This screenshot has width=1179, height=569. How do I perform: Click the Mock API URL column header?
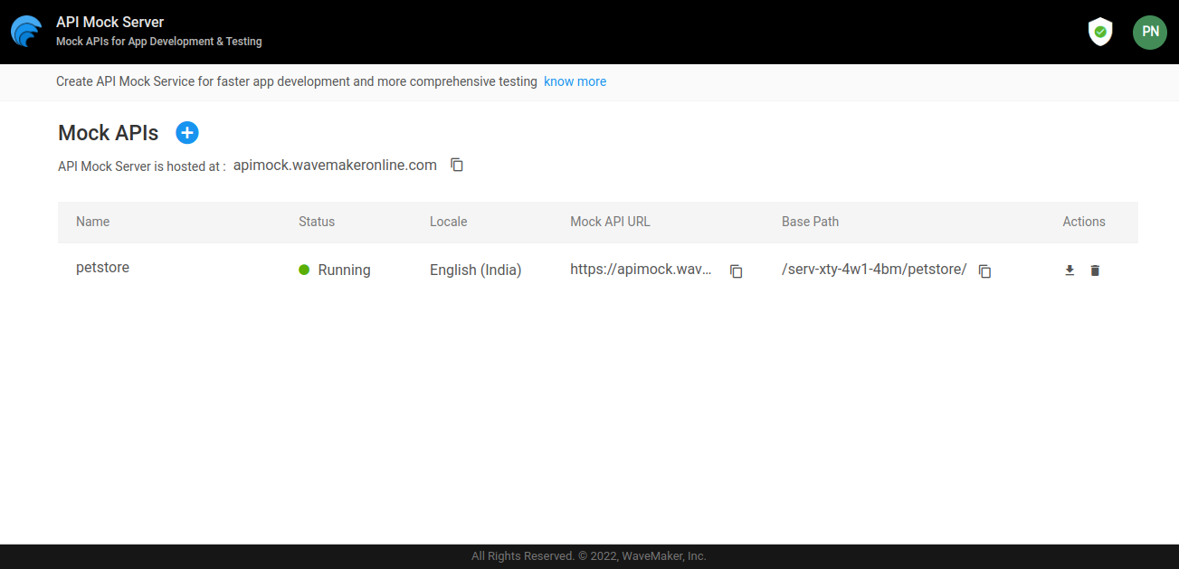coord(610,222)
